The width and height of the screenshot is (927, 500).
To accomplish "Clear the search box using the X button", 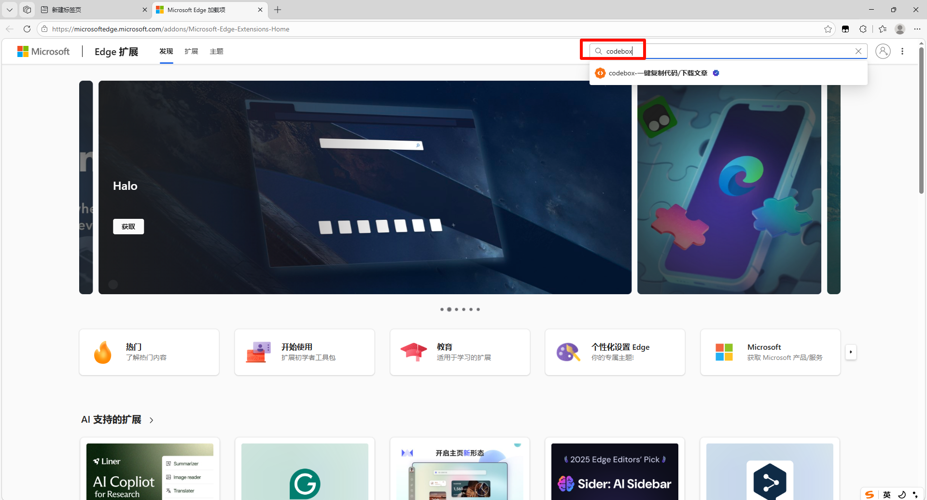I will pos(858,51).
